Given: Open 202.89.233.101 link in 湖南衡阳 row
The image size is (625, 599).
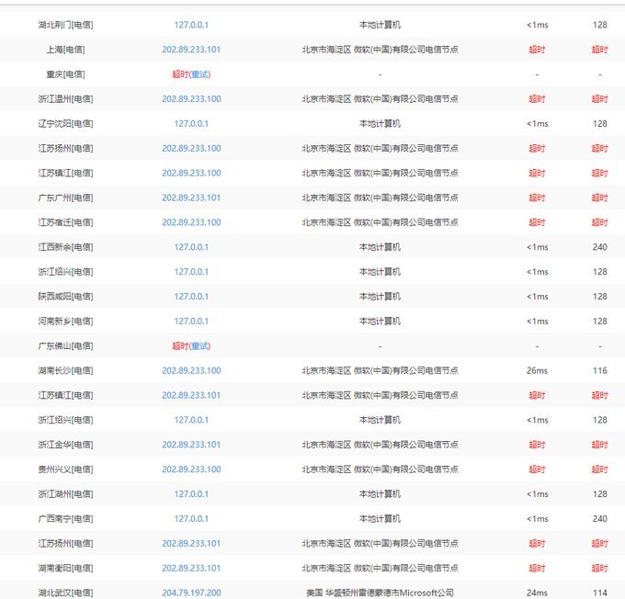Looking at the screenshot, I should point(191,569).
